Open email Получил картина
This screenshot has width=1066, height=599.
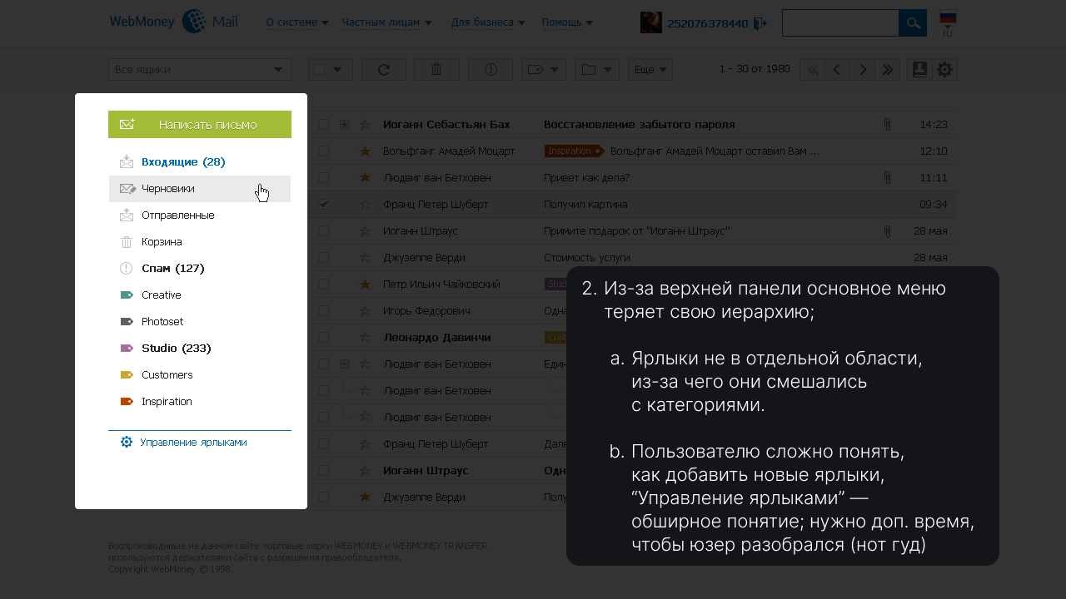[x=585, y=205]
